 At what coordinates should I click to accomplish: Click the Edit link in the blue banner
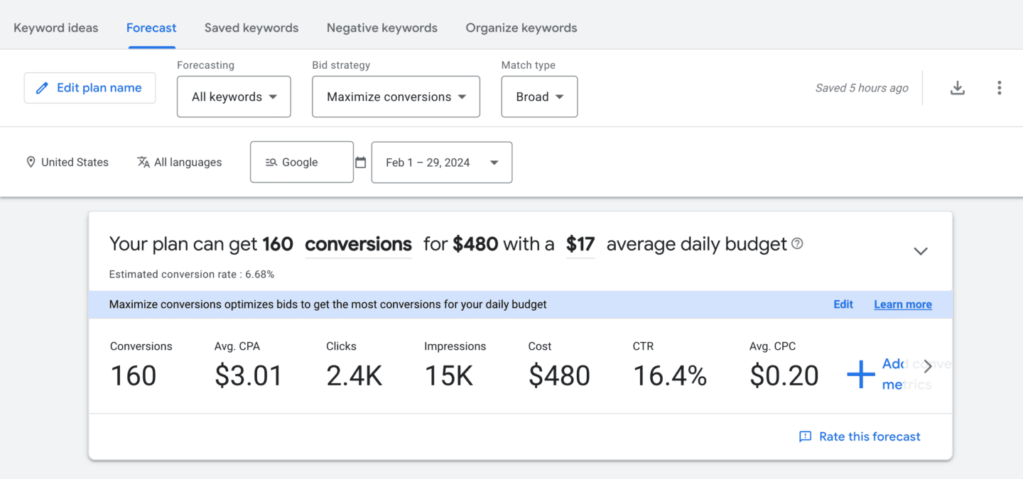(x=843, y=304)
